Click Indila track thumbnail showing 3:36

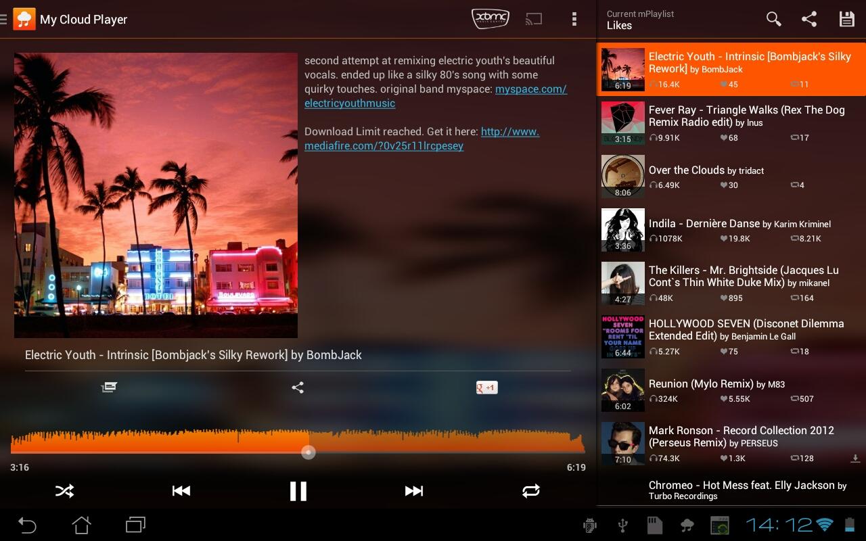pyautogui.click(x=623, y=230)
